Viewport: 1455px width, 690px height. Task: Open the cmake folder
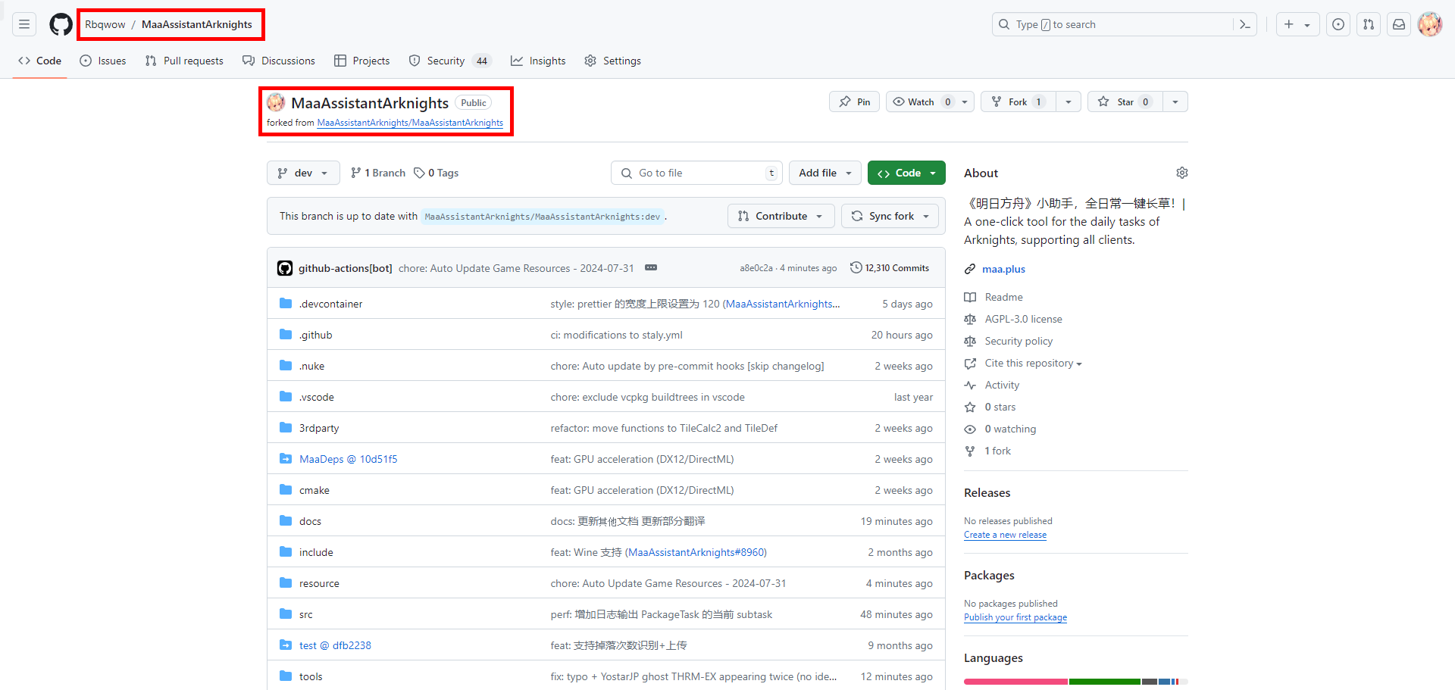[x=314, y=490]
